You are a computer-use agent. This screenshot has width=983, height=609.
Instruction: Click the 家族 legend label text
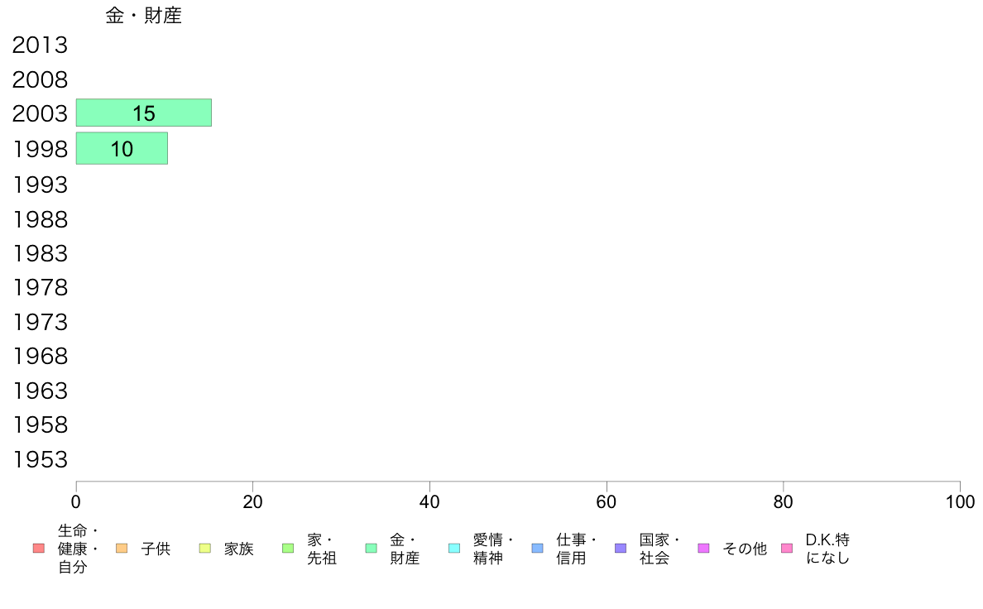point(239,549)
